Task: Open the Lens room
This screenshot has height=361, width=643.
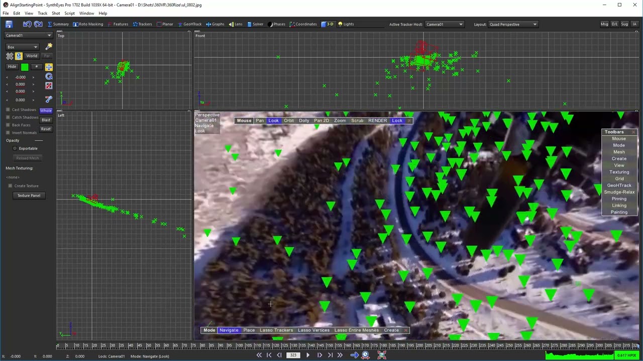Action: coord(236,24)
